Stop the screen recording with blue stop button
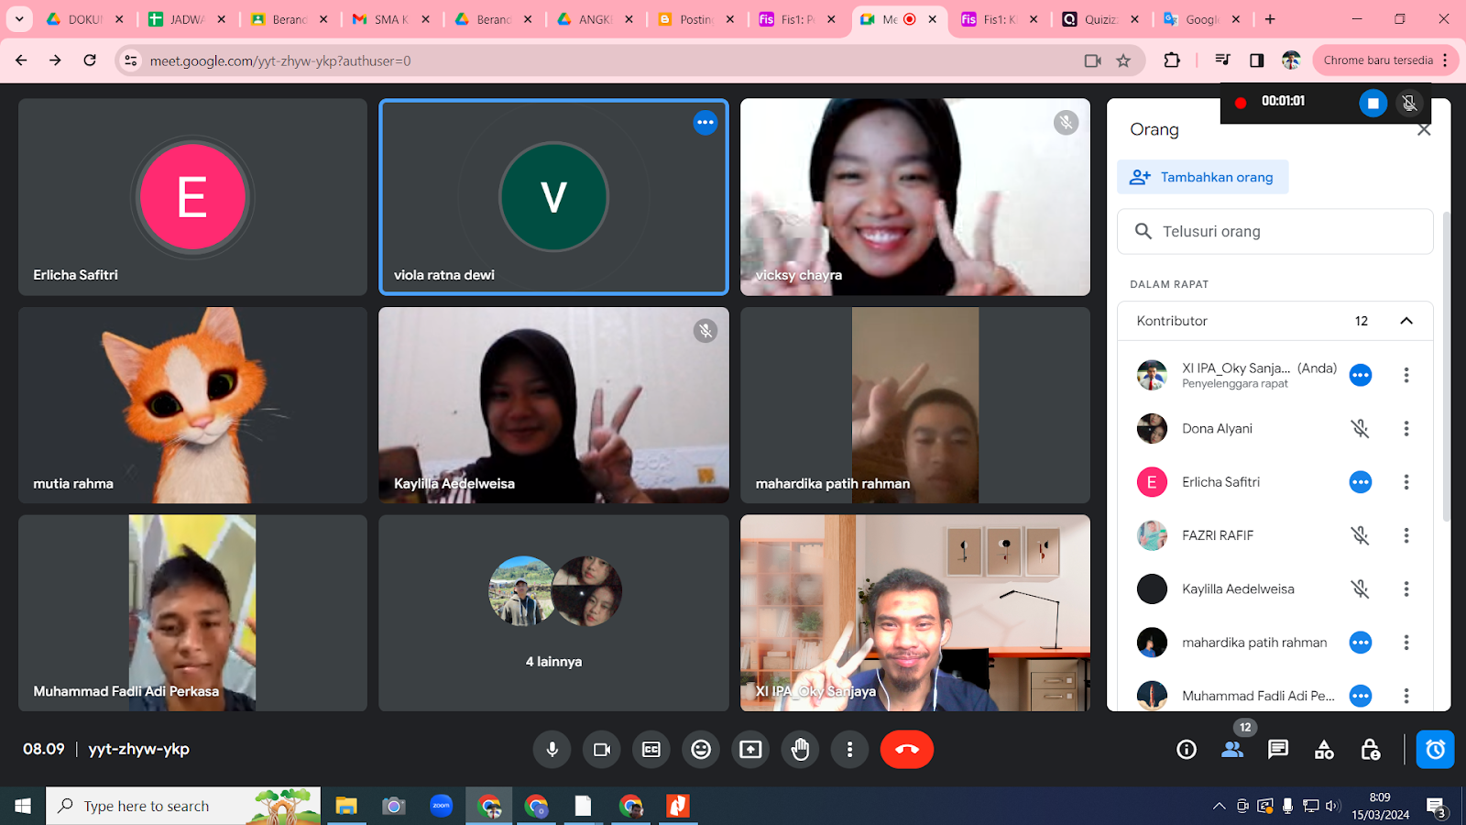1466x825 pixels. 1373,103
